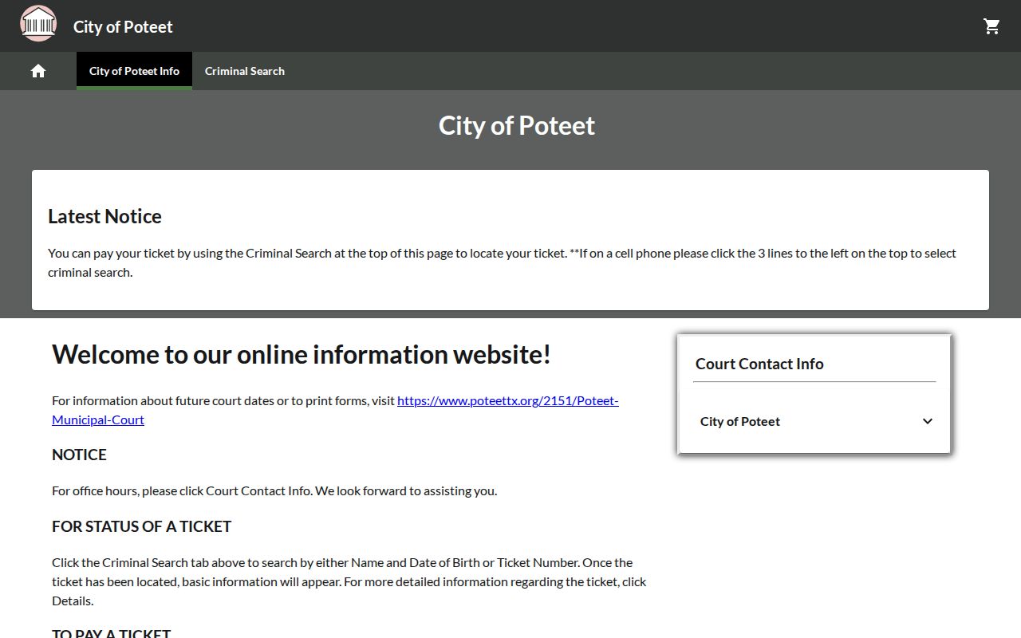The image size is (1021, 638).
Task: Click the courthouse logo icon
Action: [38, 23]
